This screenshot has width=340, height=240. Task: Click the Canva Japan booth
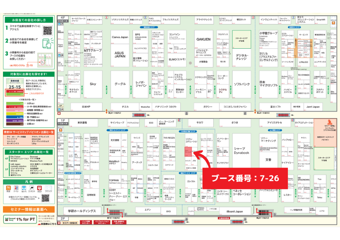point(120,37)
